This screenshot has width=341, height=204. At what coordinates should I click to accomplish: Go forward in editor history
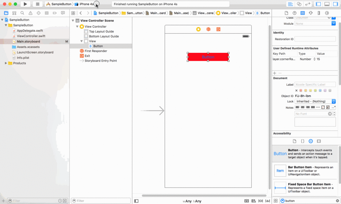click(x=88, y=13)
